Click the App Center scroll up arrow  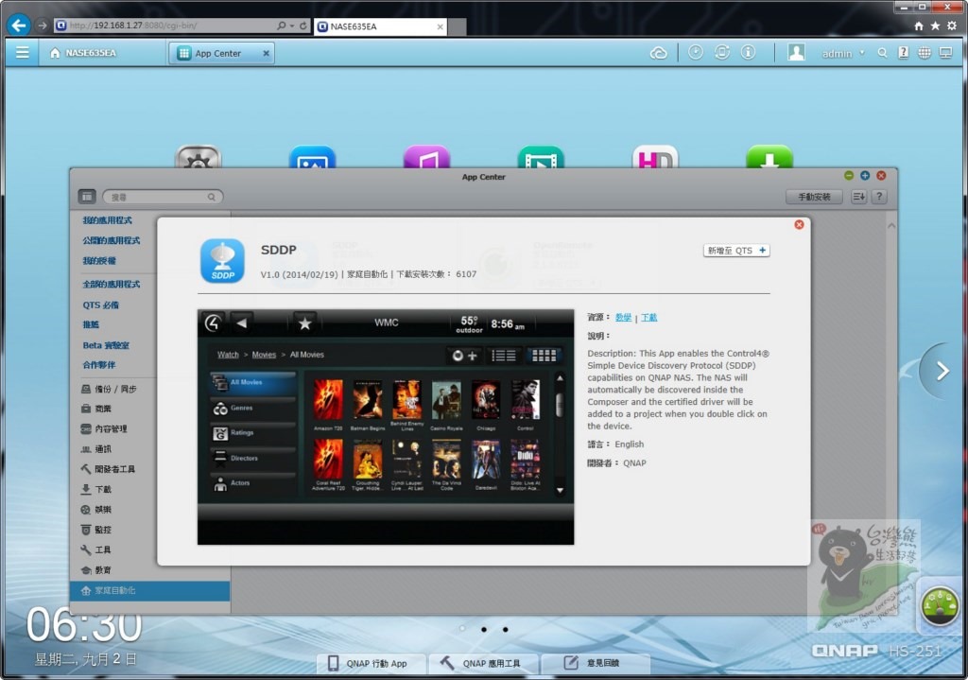891,226
